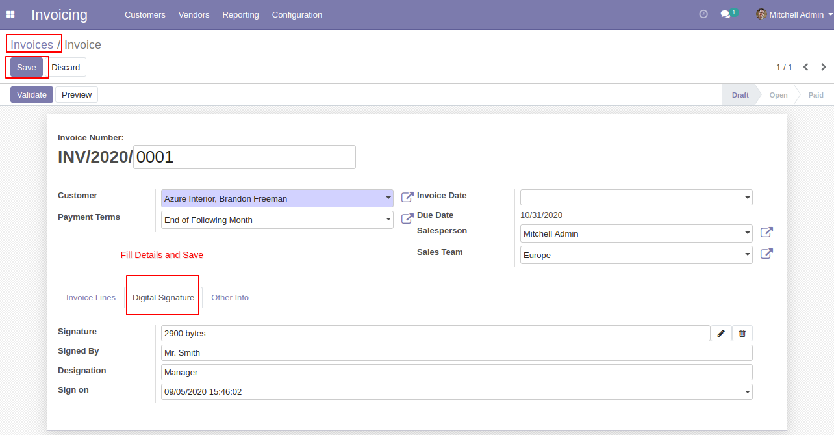Open Sales Team external link icon

[766, 254]
